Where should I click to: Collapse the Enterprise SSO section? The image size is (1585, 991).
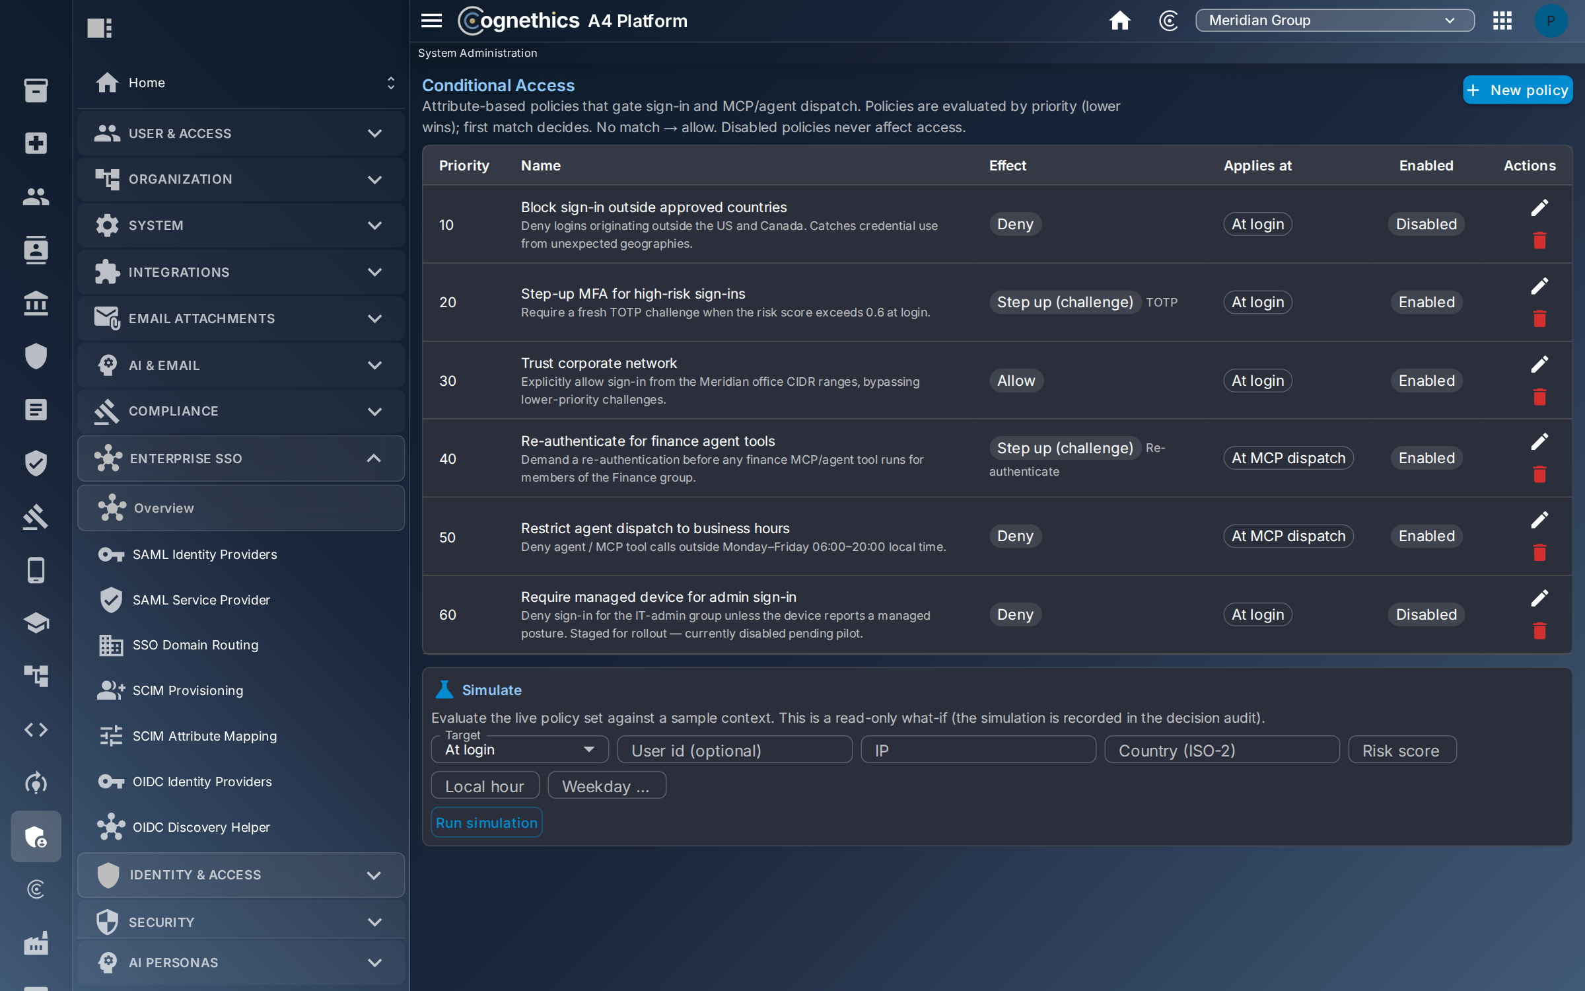[x=241, y=458]
